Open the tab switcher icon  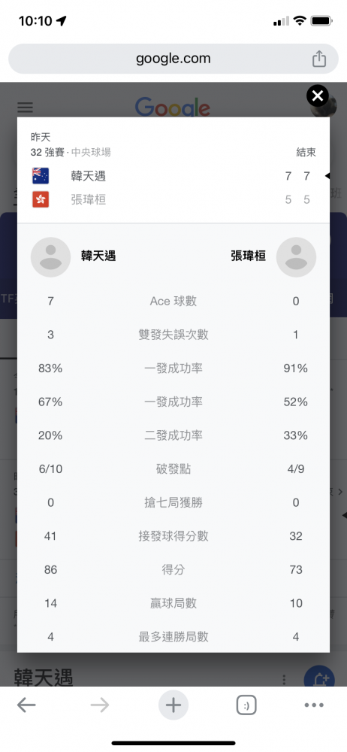pyautogui.click(x=246, y=705)
